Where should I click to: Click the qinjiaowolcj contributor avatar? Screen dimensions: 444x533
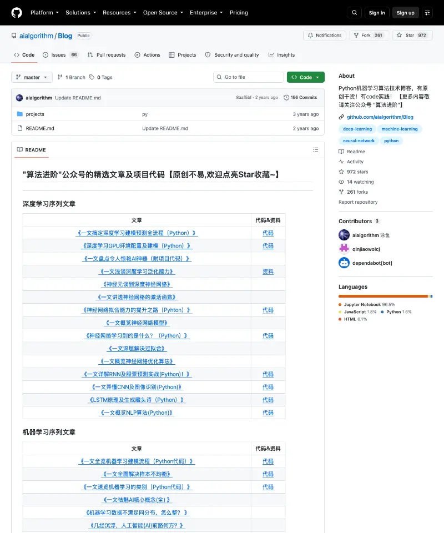[344, 249]
